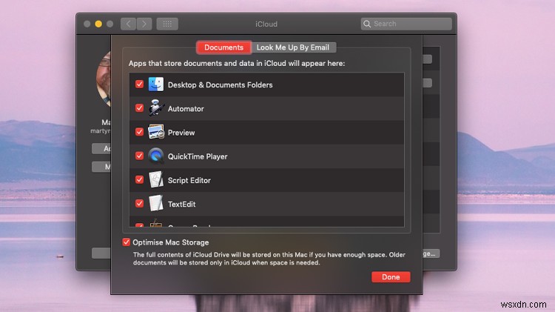Viewport: 555px width, 312px height.
Task: Disable Optimise Mac Storage checkbox
Action: 127,242
